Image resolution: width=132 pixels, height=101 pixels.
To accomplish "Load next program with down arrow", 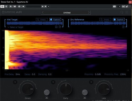I will (x=45, y=7).
